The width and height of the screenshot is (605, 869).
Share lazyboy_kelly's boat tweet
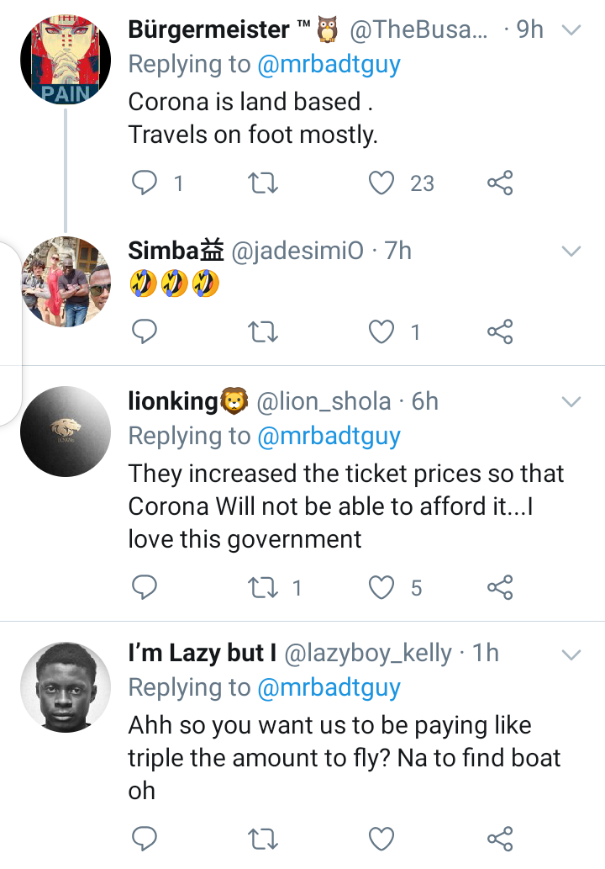pyautogui.click(x=500, y=838)
